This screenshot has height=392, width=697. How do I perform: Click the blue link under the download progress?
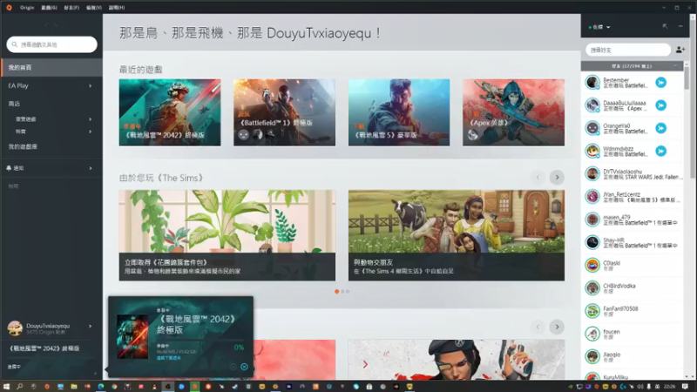[168, 358]
